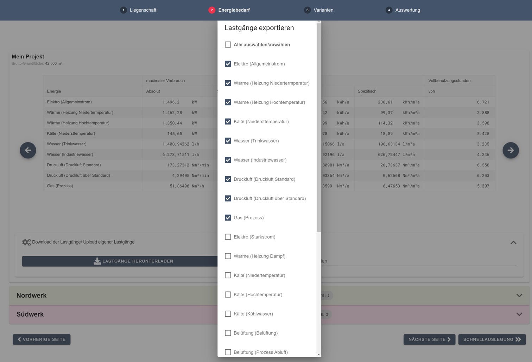Click step 4 Auswertung number icon

point(389,10)
